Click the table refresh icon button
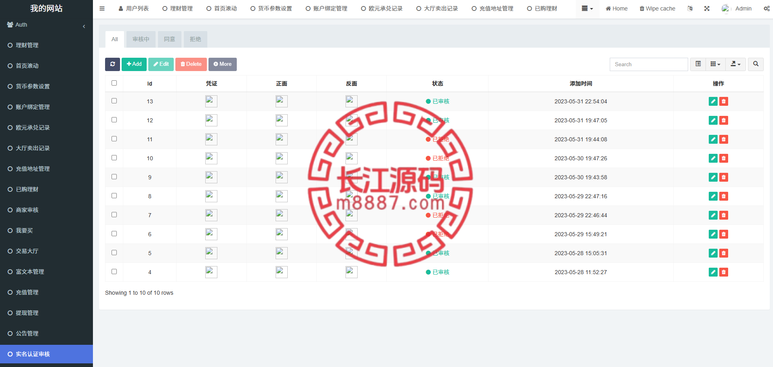 click(112, 64)
